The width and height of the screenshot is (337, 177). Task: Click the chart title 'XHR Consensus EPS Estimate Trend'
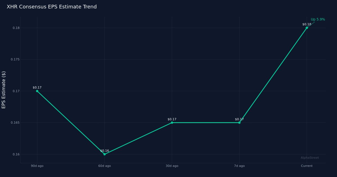pyautogui.click(x=52, y=7)
